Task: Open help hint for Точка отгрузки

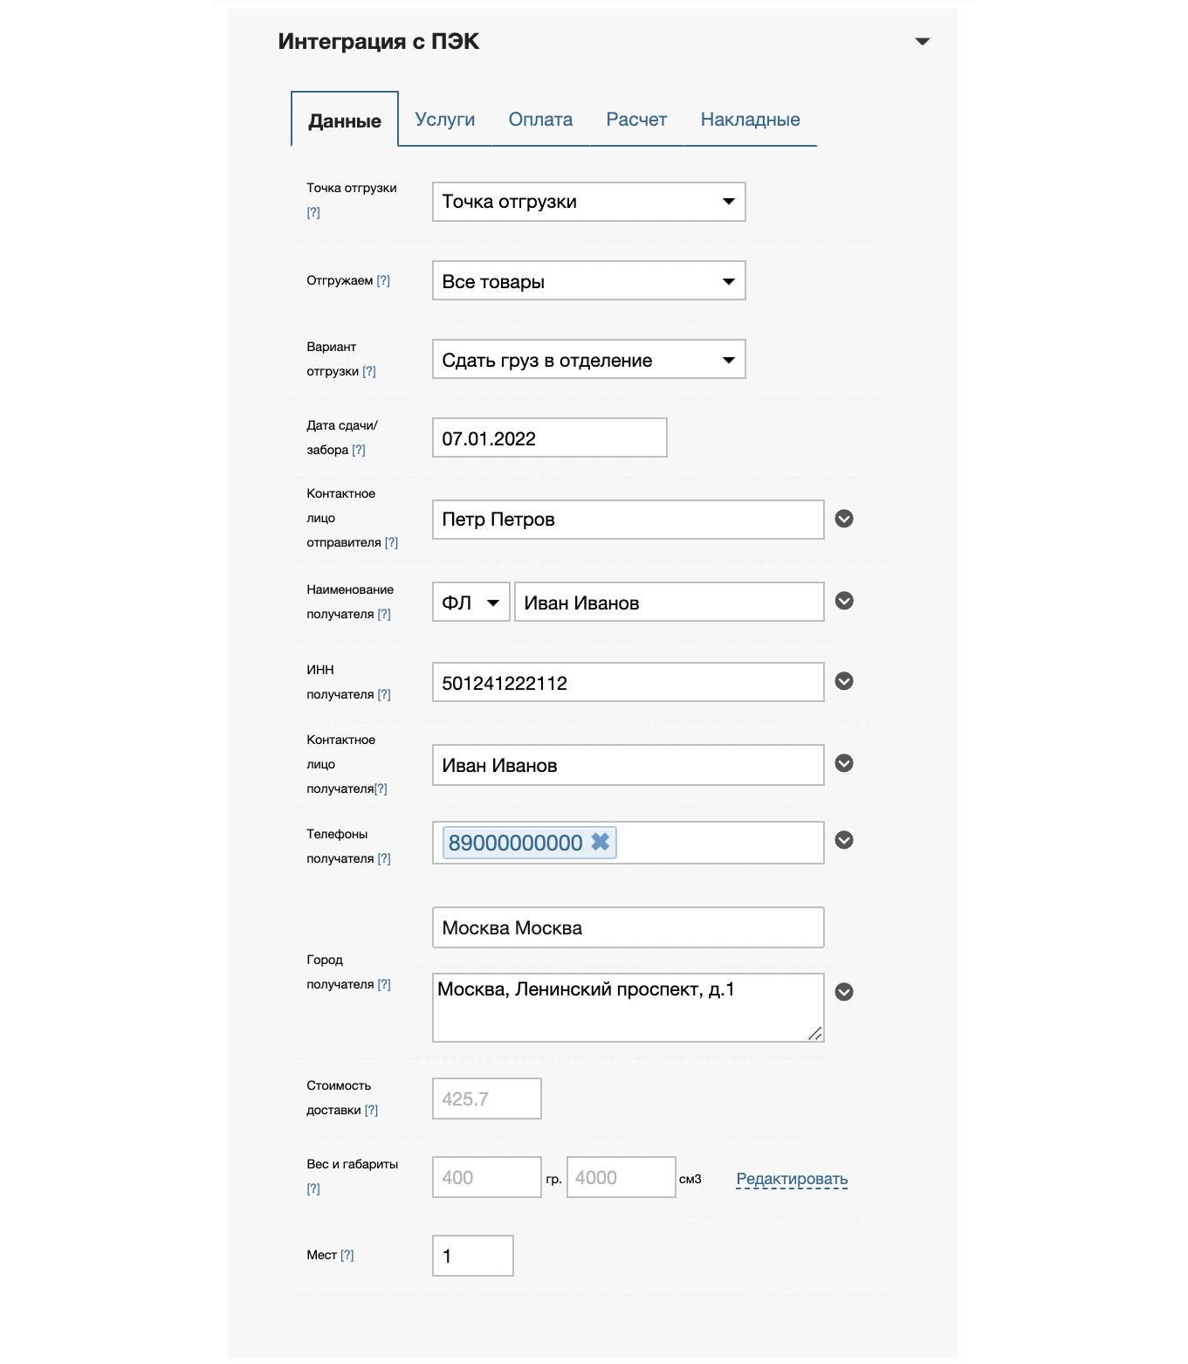Action: 313,212
